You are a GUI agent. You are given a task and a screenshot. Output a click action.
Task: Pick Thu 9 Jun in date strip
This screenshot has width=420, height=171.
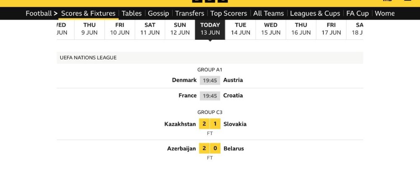(x=89, y=29)
